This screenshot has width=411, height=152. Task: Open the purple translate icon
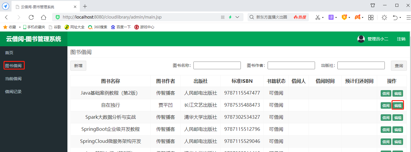pos(331,17)
